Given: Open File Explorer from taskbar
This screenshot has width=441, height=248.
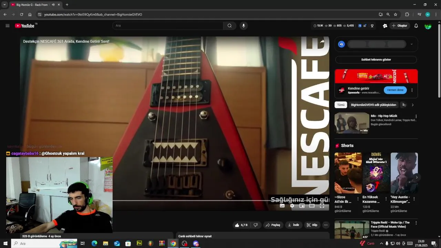Looking at the screenshot, I should pos(105,244).
